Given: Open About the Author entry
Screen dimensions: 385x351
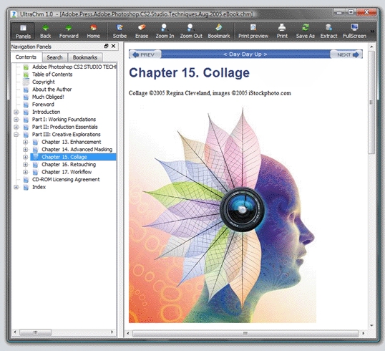Looking at the screenshot, I should [x=52, y=90].
